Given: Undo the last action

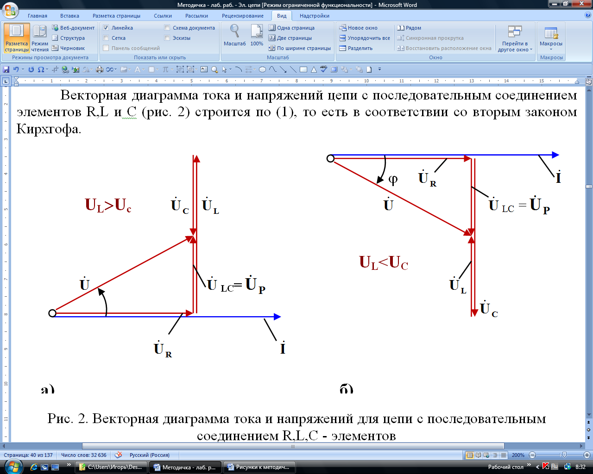Looking at the screenshot, I should tap(16, 69).
